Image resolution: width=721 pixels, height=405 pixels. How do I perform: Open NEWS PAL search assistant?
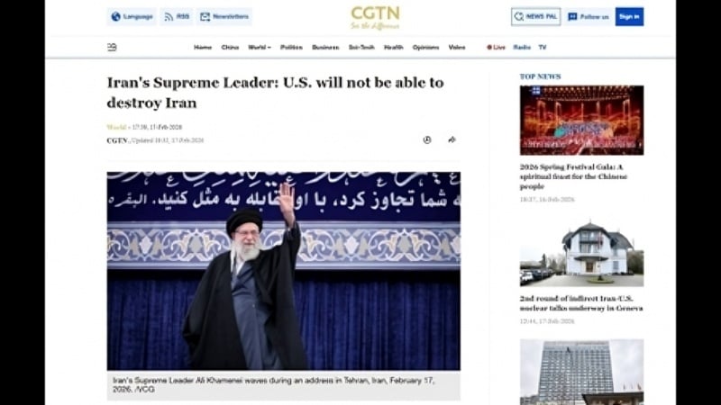click(535, 16)
